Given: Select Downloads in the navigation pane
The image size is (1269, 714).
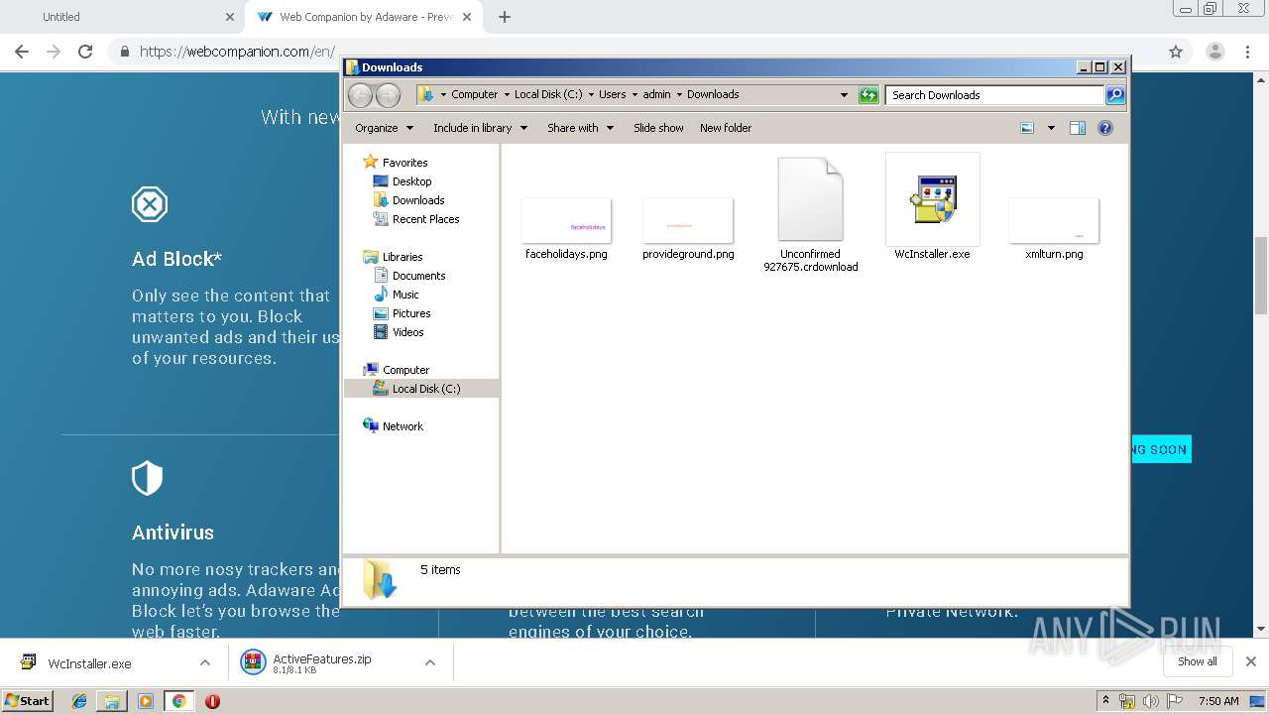Looking at the screenshot, I should (x=417, y=200).
